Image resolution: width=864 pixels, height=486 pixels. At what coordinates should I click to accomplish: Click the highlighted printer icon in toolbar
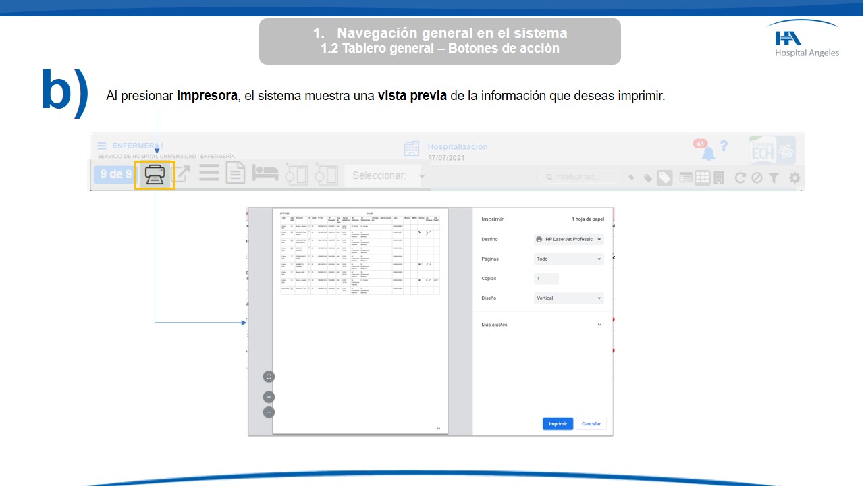point(155,175)
